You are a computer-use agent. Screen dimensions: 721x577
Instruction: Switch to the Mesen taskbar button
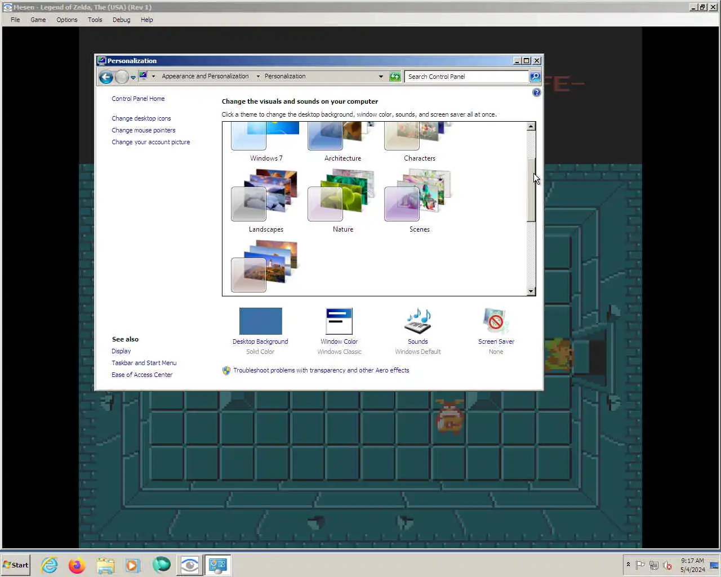tap(190, 565)
